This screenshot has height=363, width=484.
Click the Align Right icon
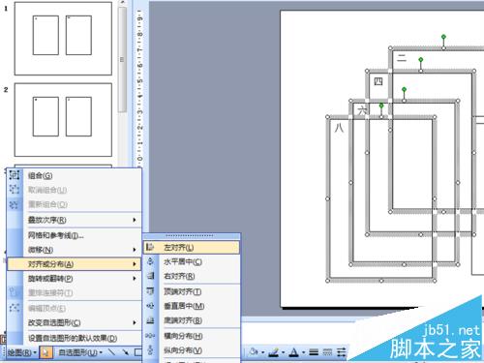click(x=150, y=276)
